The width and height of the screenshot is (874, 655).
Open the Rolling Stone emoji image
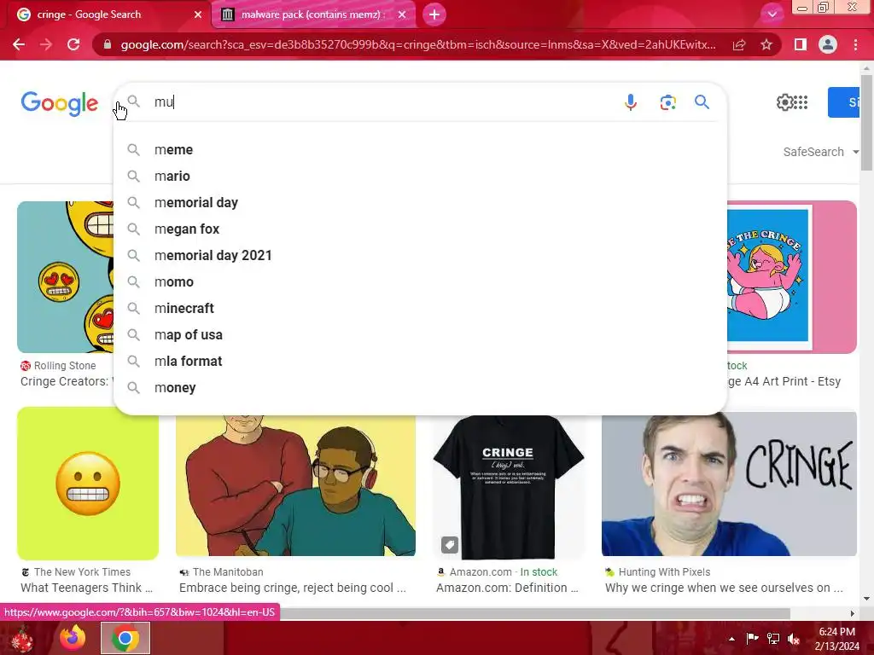[65, 277]
